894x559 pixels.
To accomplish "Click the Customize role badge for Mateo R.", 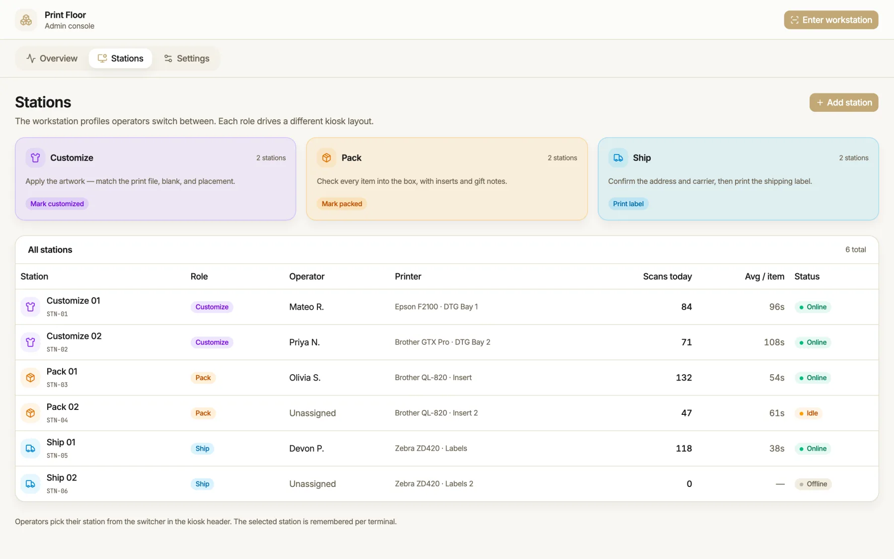I will point(212,307).
